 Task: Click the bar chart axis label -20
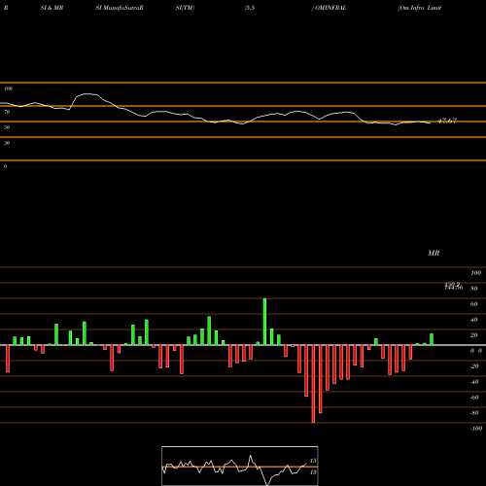(474, 366)
